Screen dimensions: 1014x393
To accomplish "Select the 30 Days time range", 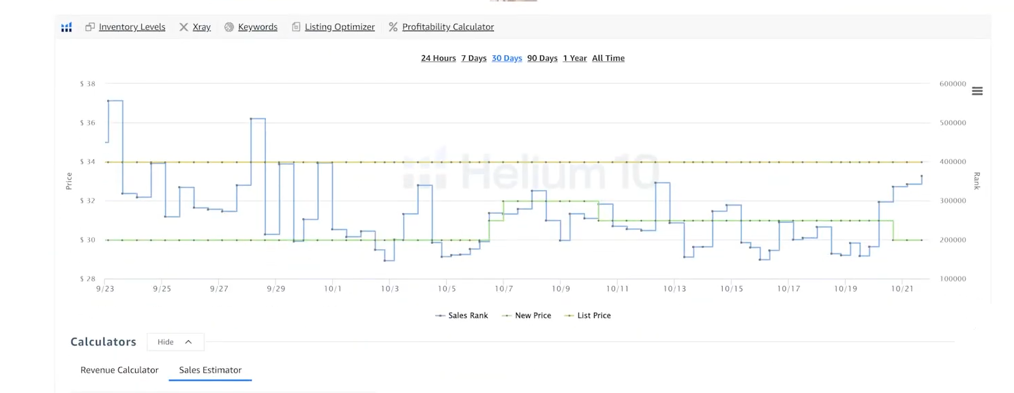I will (507, 59).
